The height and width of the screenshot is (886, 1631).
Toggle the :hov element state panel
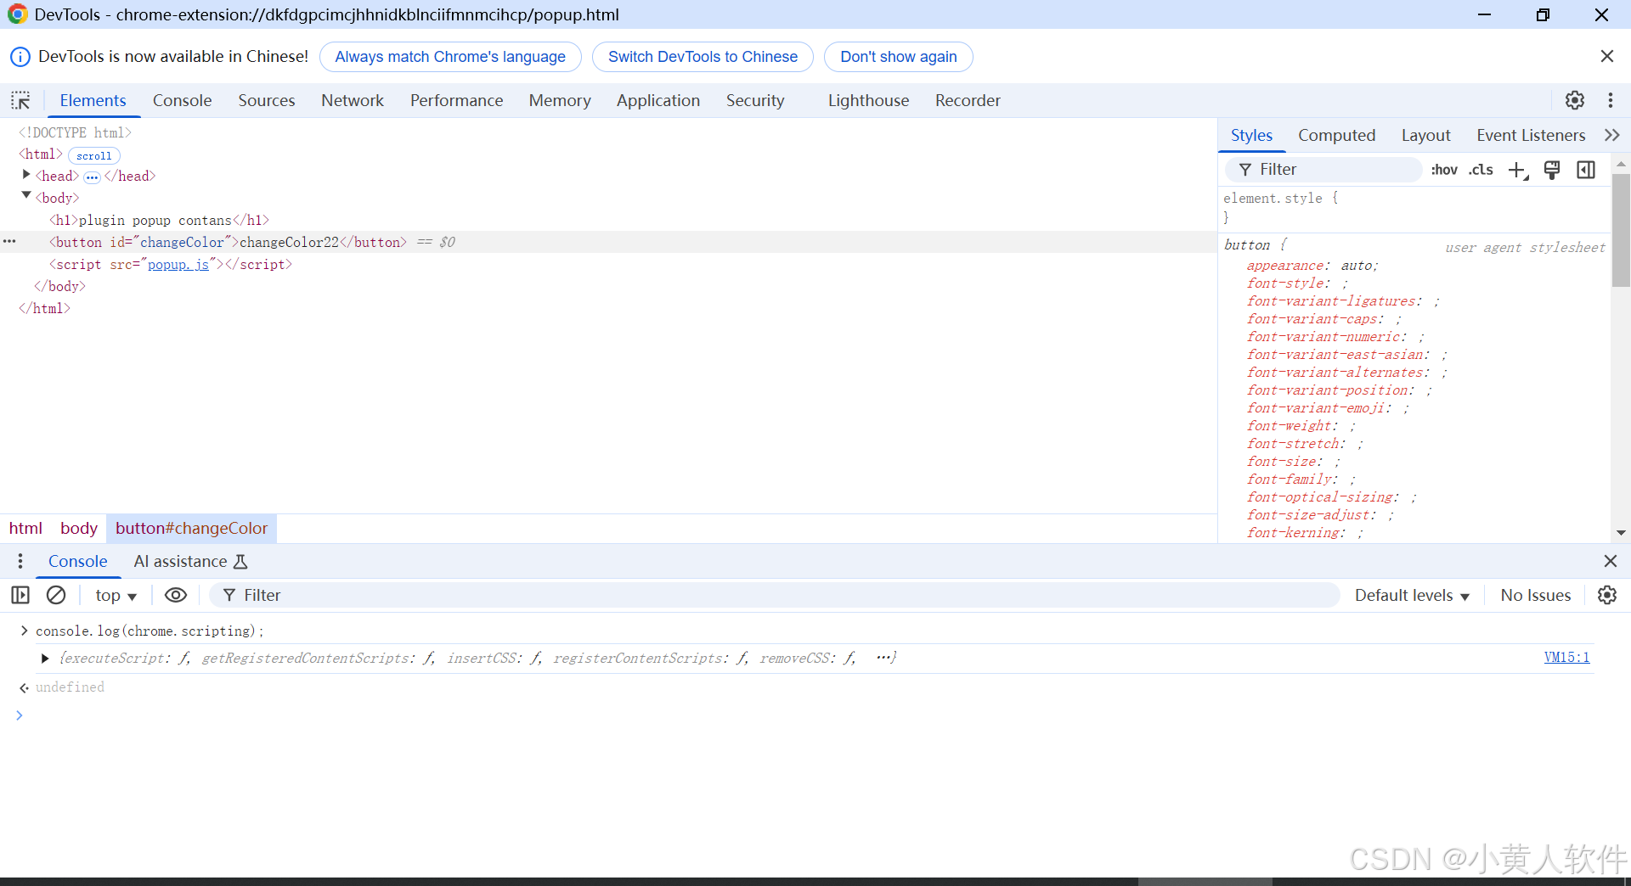click(1444, 170)
